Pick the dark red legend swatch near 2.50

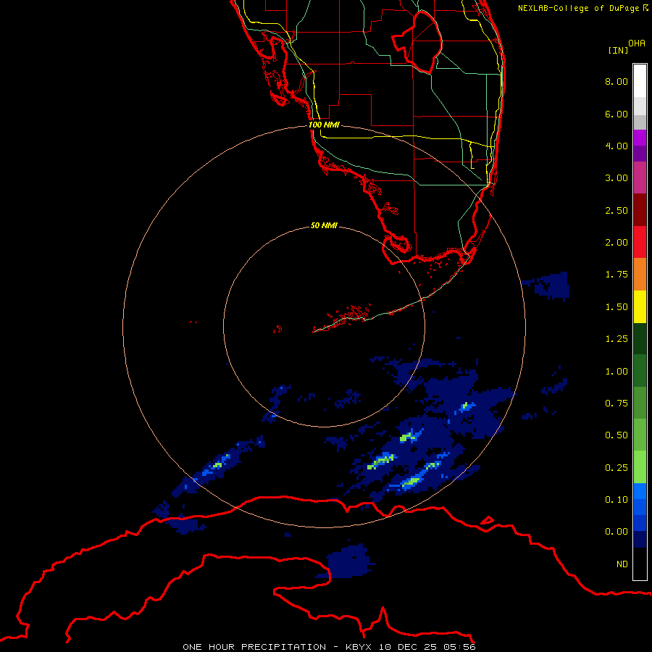[x=640, y=210]
